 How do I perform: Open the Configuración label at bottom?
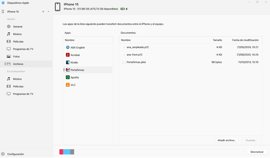pos(16,154)
